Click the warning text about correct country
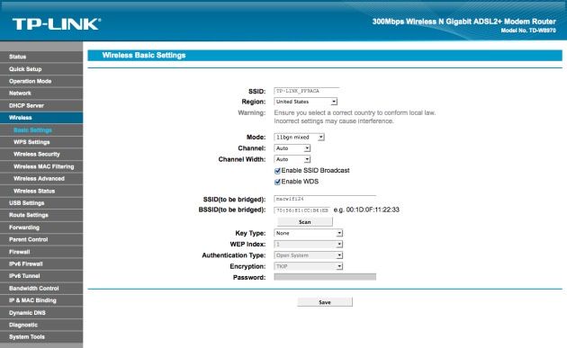567x348 pixels. [x=355, y=117]
